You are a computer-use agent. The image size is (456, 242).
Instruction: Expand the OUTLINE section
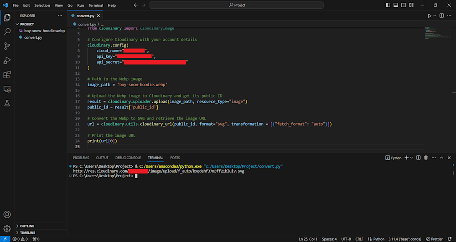point(27,226)
